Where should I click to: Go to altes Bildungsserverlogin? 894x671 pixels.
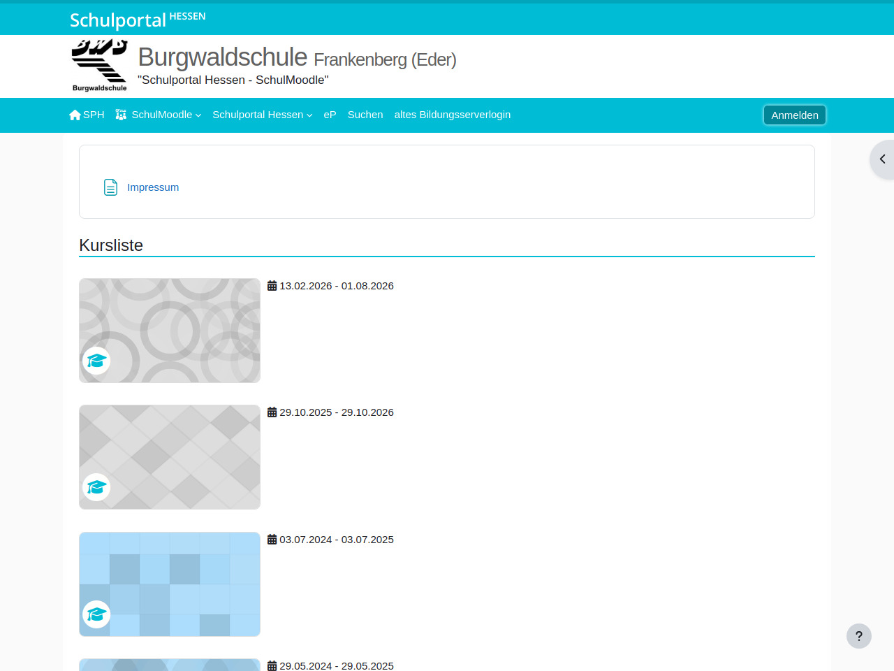click(452, 115)
